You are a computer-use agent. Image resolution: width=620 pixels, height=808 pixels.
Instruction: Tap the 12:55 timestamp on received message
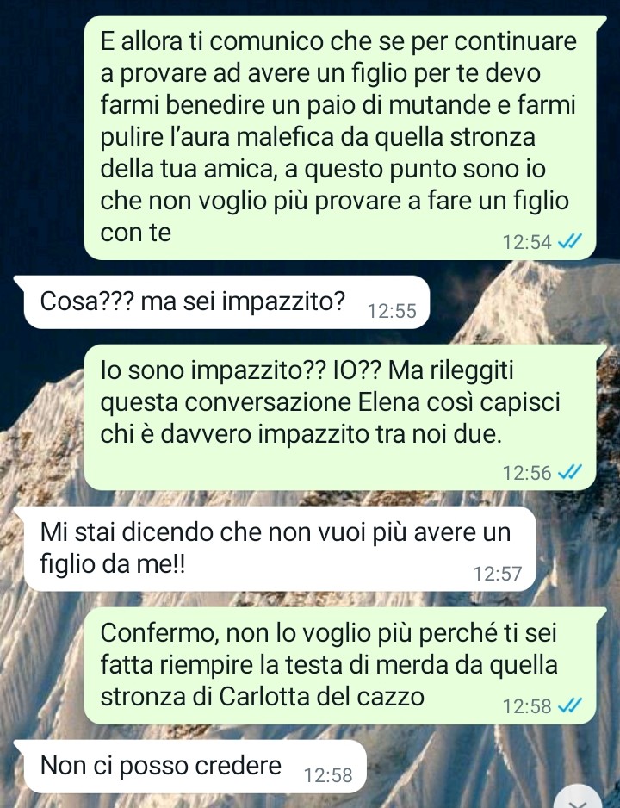(x=392, y=311)
